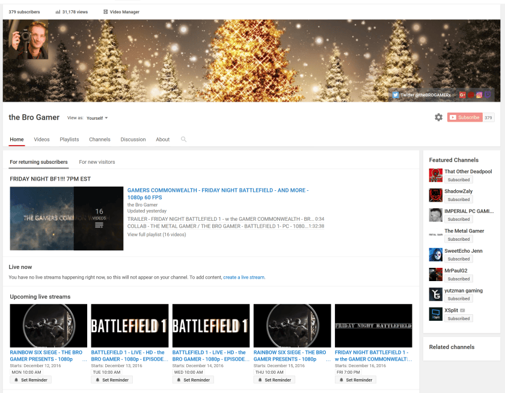Click FRIDAY NIGHT BATTLEFIELD 1 stream title
Image resolution: width=505 pixels, height=393 pixels.
(x=373, y=356)
